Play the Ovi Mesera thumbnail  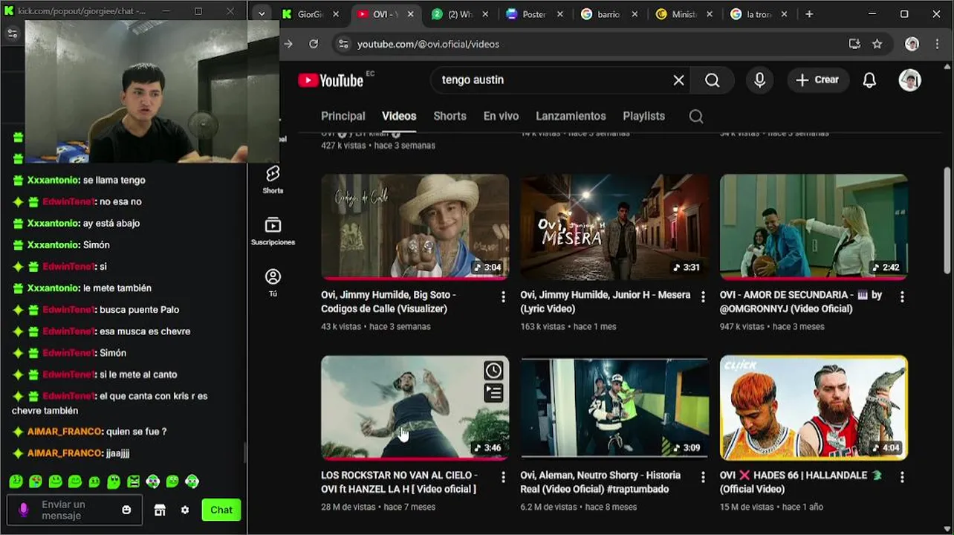pyautogui.click(x=614, y=227)
